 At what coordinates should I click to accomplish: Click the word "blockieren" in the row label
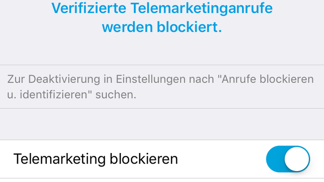point(143,159)
